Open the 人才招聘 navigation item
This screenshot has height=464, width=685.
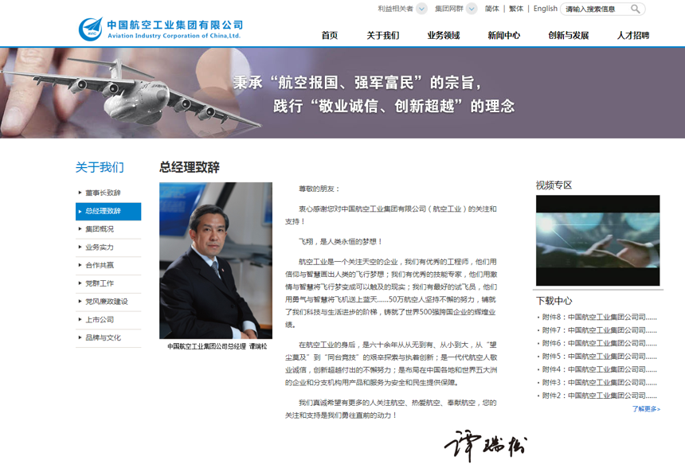click(633, 35)
